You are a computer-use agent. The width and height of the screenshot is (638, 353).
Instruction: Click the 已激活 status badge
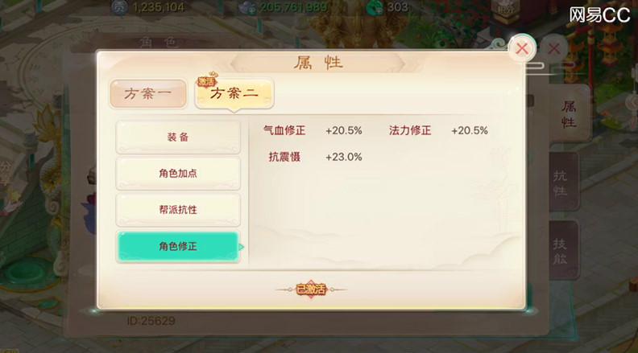311,289
